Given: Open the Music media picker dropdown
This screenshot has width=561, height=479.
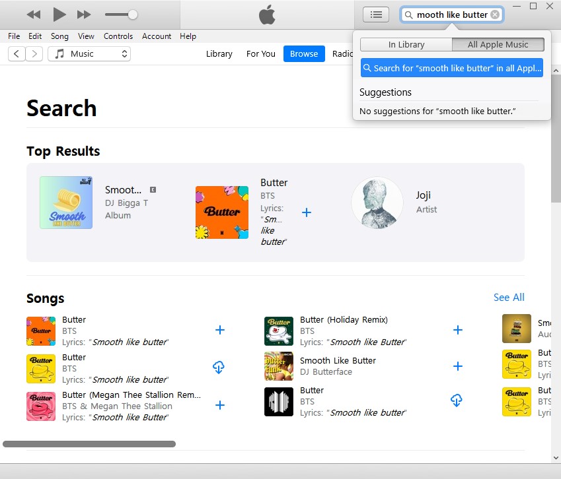Looking at the screenshot, I should click(89, 54).
